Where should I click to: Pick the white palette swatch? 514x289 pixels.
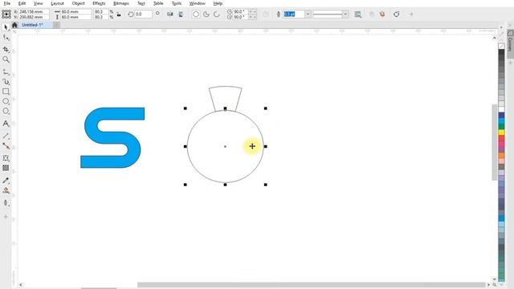point(501,109)
